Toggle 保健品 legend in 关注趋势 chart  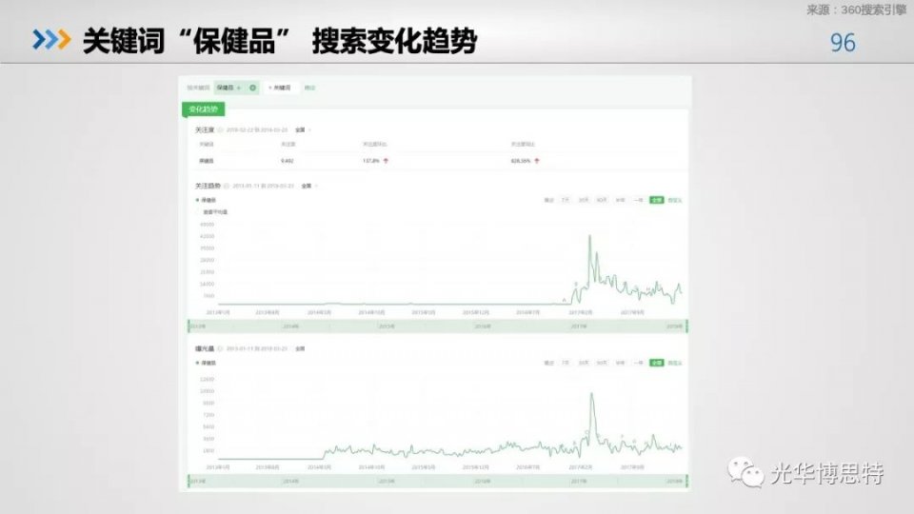click(x=206, y=200)
